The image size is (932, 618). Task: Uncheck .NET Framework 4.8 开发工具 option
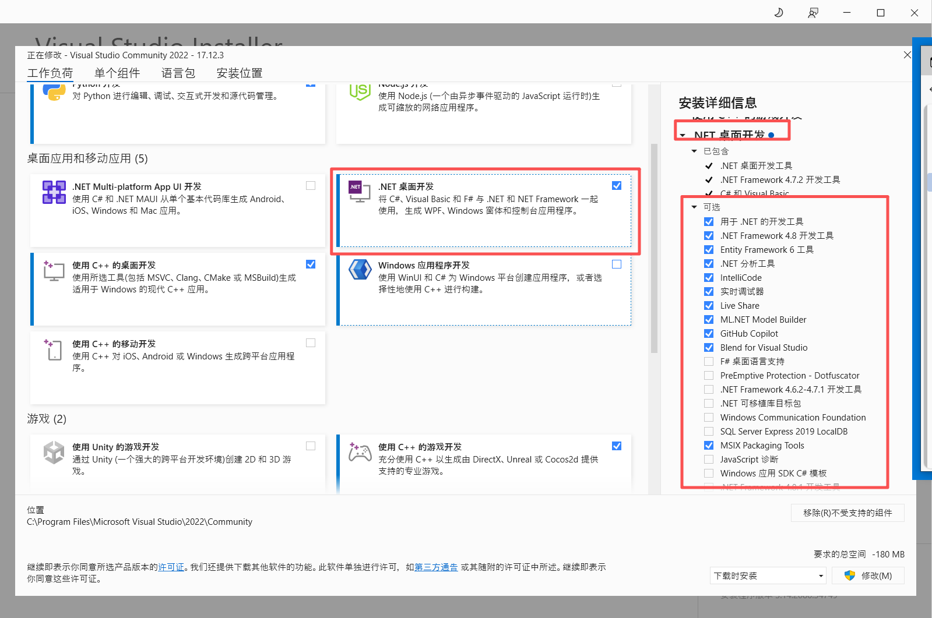pyautogui.click(x=709, y=236)
